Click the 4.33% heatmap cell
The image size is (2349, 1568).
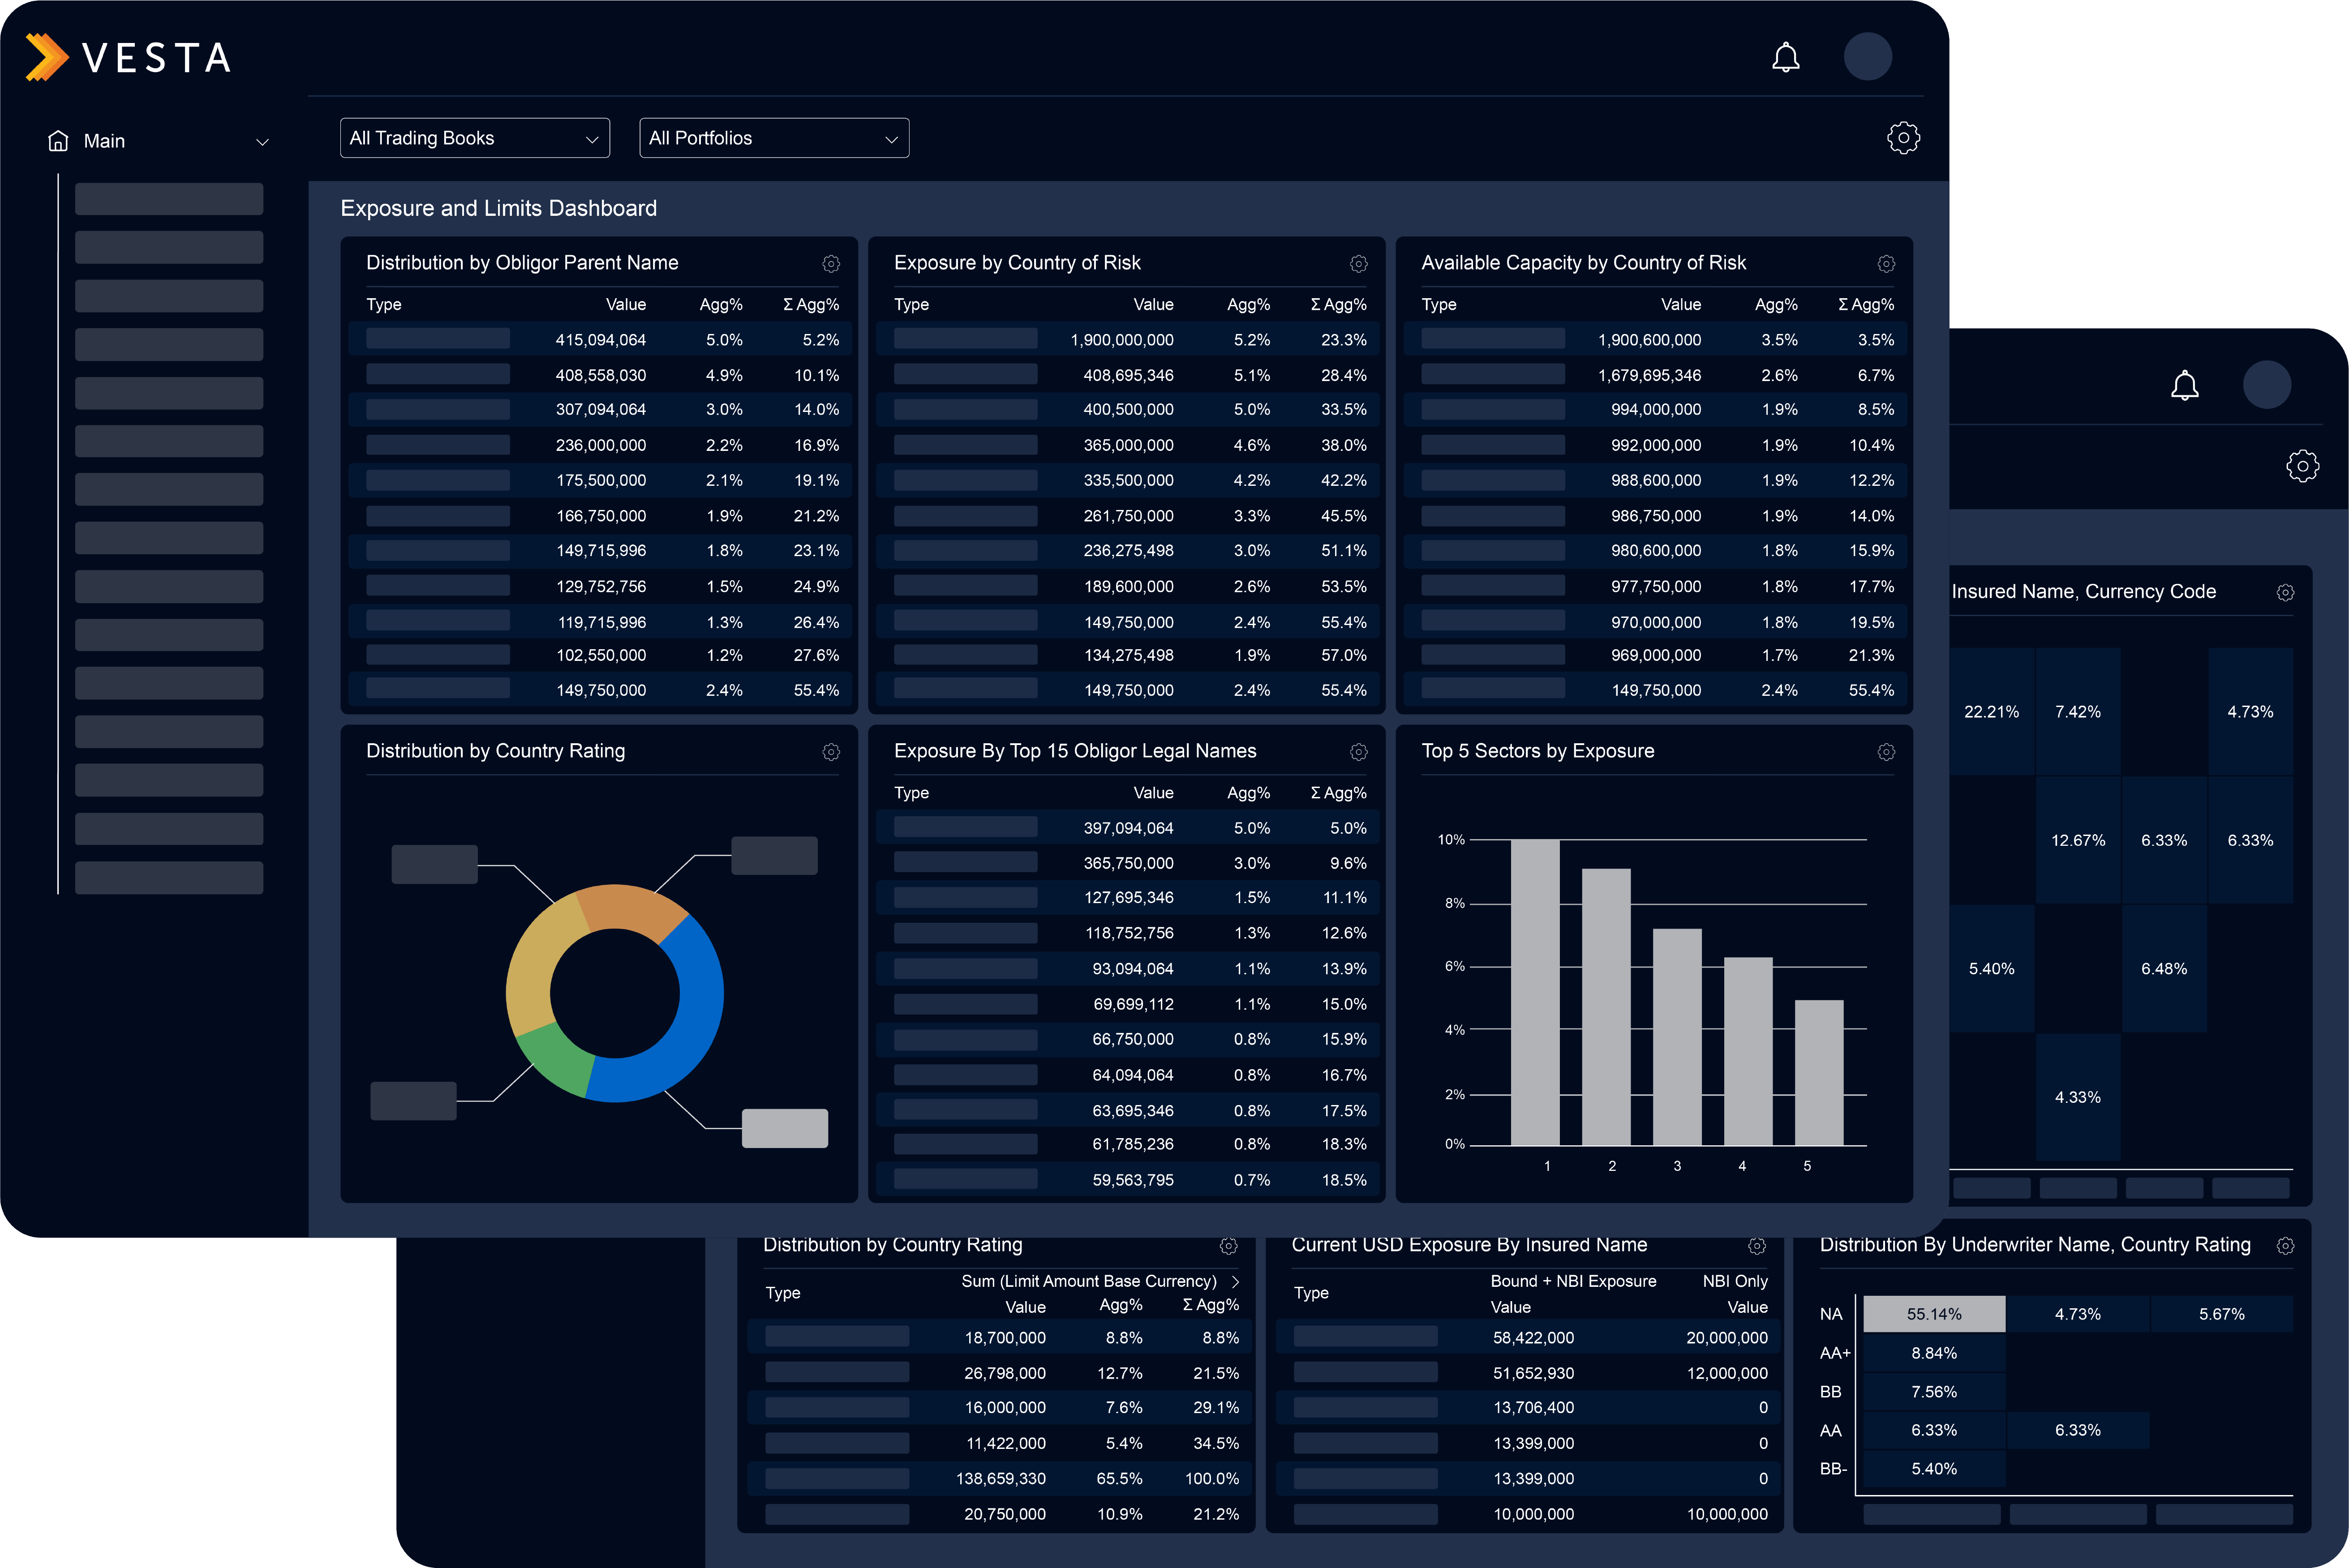pyautogui.click(x=2078, y=1097)
